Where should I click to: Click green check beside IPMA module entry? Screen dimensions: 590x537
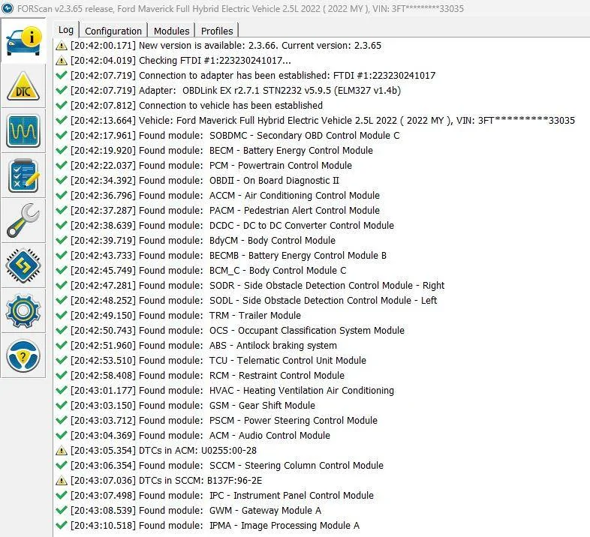pos(62,525)
